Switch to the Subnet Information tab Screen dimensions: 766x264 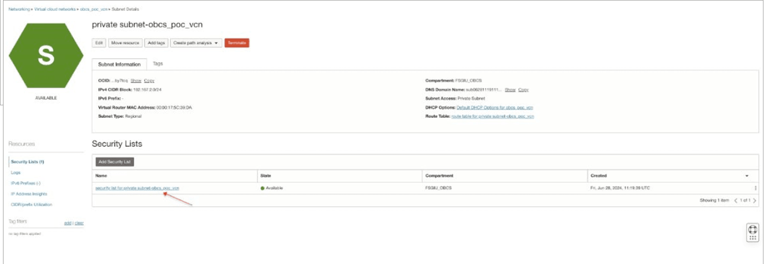coord(119,64)
